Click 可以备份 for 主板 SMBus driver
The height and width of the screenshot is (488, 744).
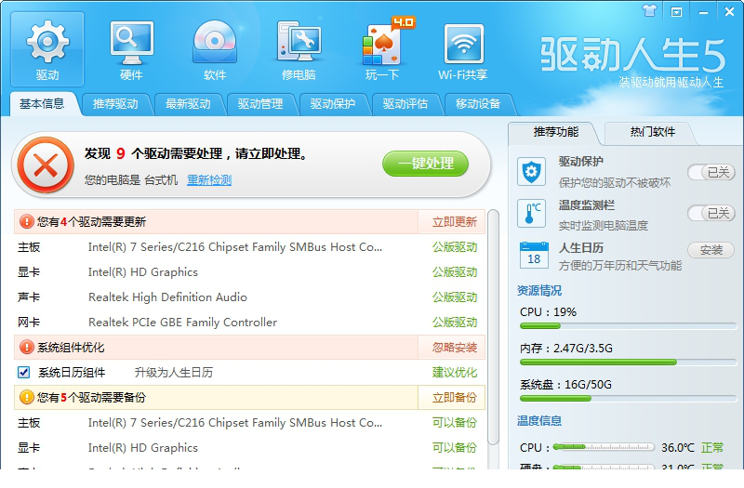pos(454,423)
